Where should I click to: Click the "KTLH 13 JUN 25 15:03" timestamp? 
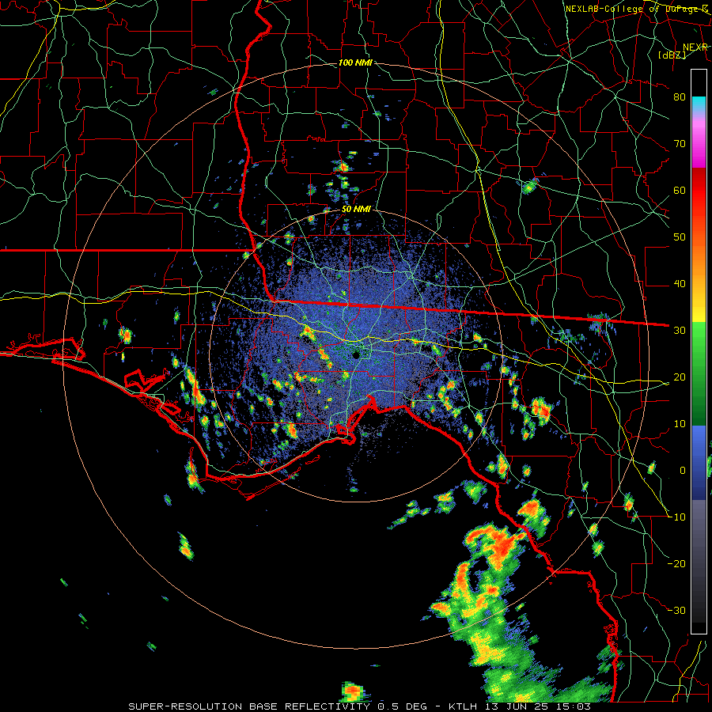point(520,706)
